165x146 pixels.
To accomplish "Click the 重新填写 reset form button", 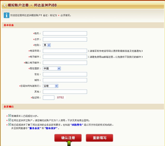I will coord(99,138).
